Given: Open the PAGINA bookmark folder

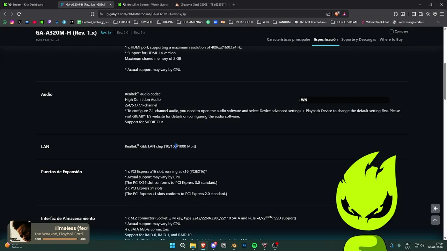Looking at the screenshot, I should (165, 22).
